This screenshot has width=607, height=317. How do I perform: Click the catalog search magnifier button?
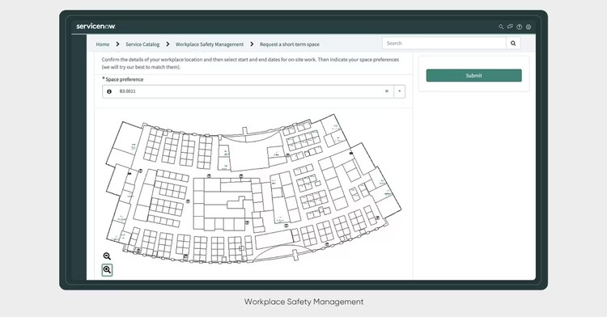[513, 44]
